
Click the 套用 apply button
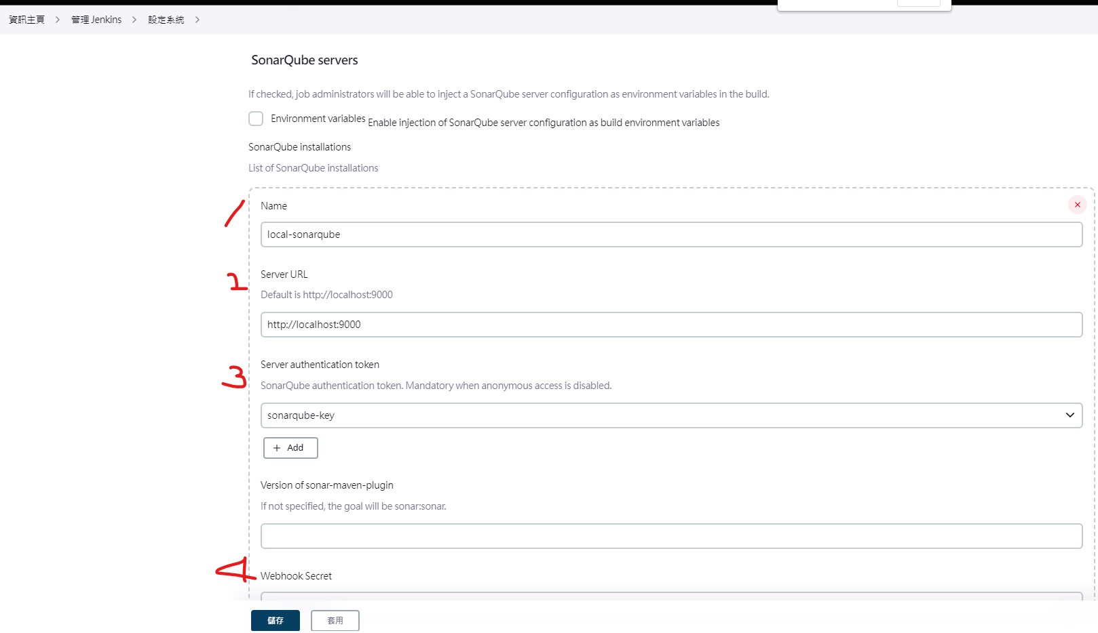point(335,621)
